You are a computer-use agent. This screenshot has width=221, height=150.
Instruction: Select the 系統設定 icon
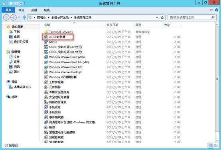point(46,107)
